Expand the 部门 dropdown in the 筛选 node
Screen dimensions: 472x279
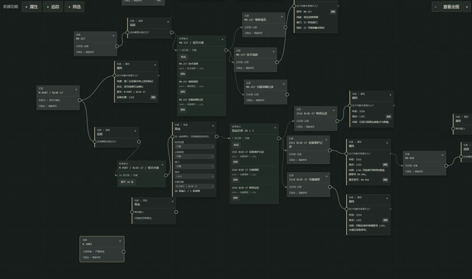195,166
